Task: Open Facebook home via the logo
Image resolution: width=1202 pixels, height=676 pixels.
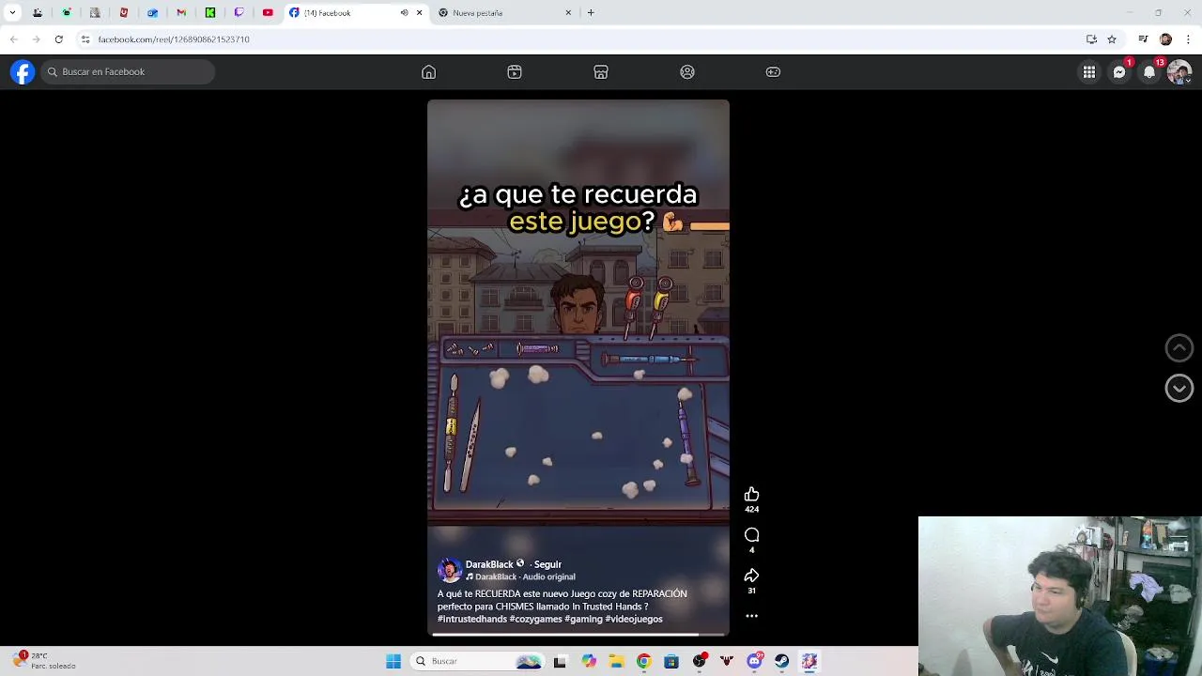Action: pyautogui.click(x=23, y=72)
